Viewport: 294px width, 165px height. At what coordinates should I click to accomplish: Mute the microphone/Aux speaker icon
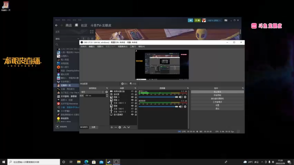pyautogui.click(x=180, y=97)
